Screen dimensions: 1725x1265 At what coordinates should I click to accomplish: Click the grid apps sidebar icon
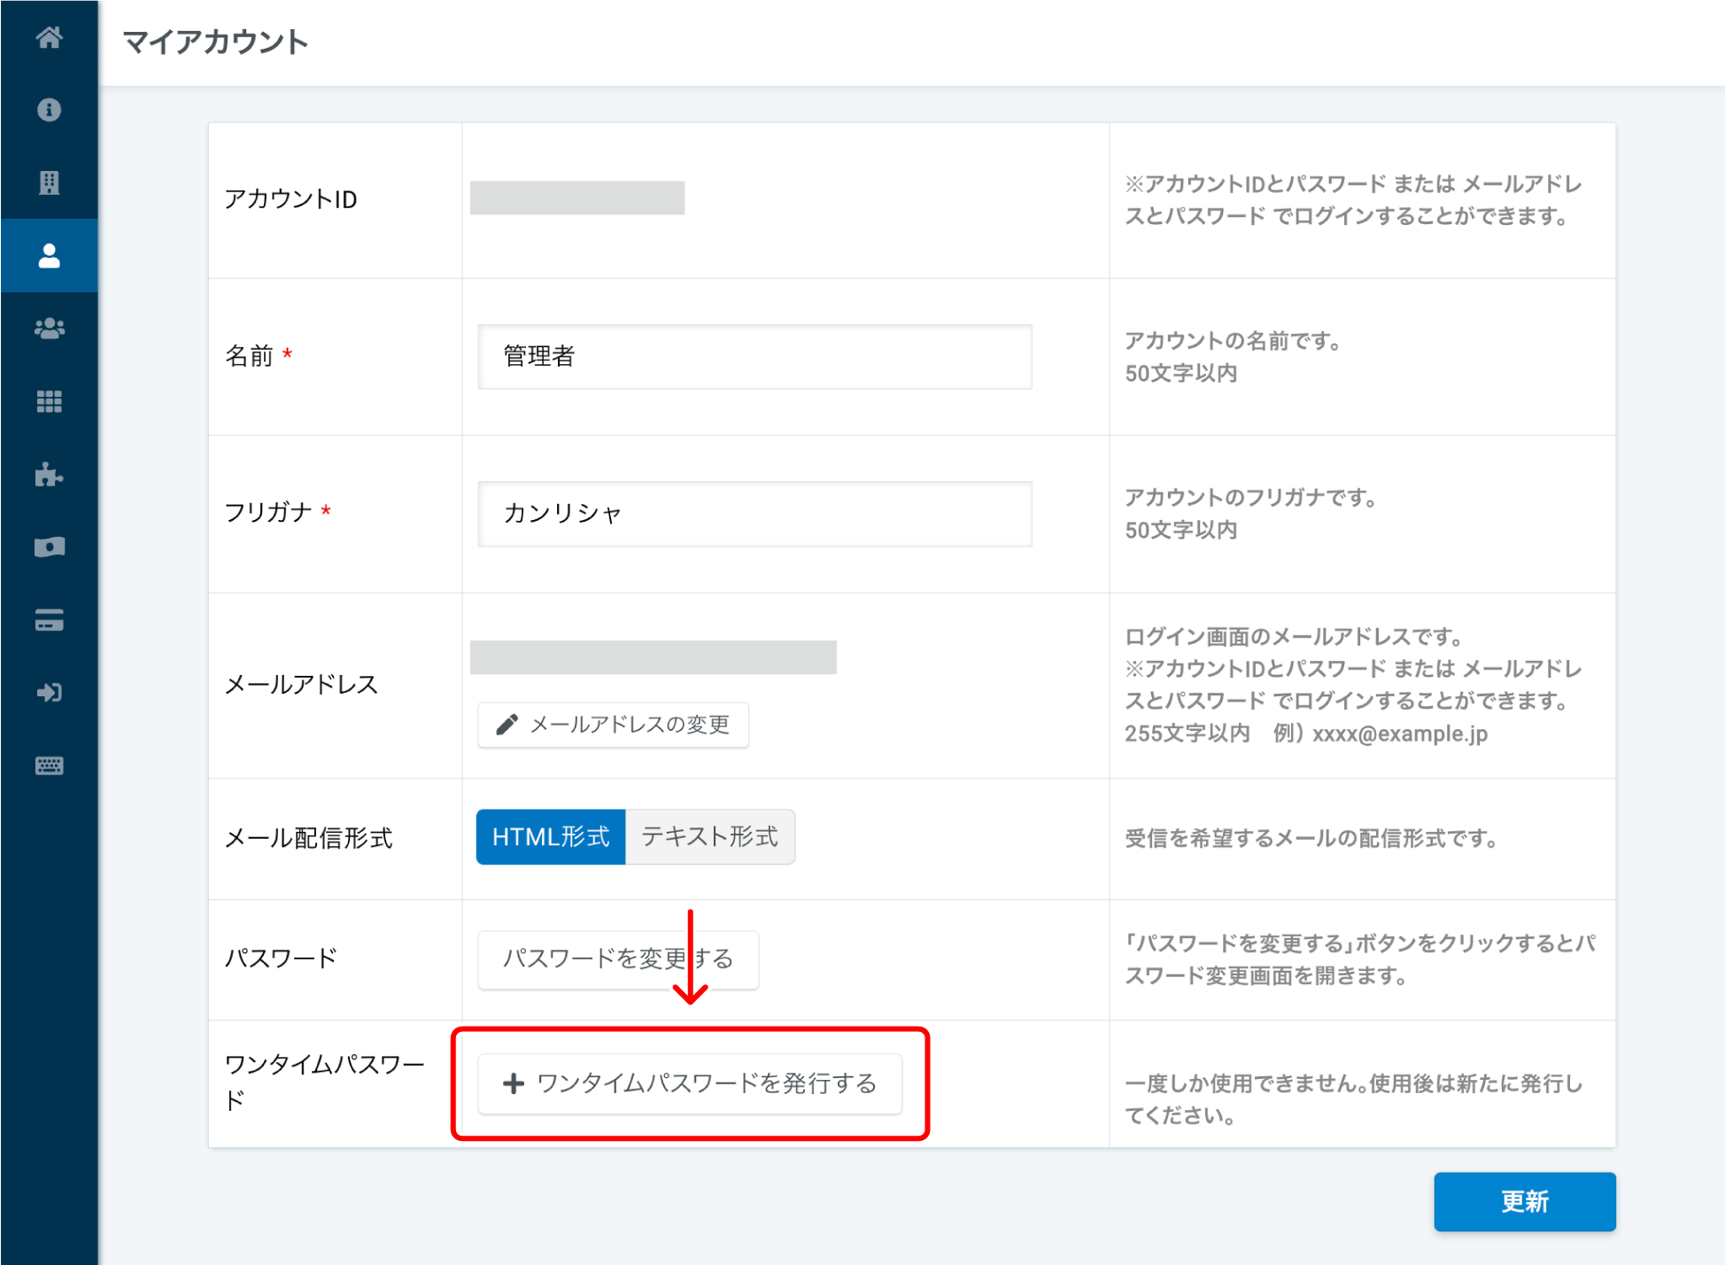pyautogui.click(x=49, y=401)
